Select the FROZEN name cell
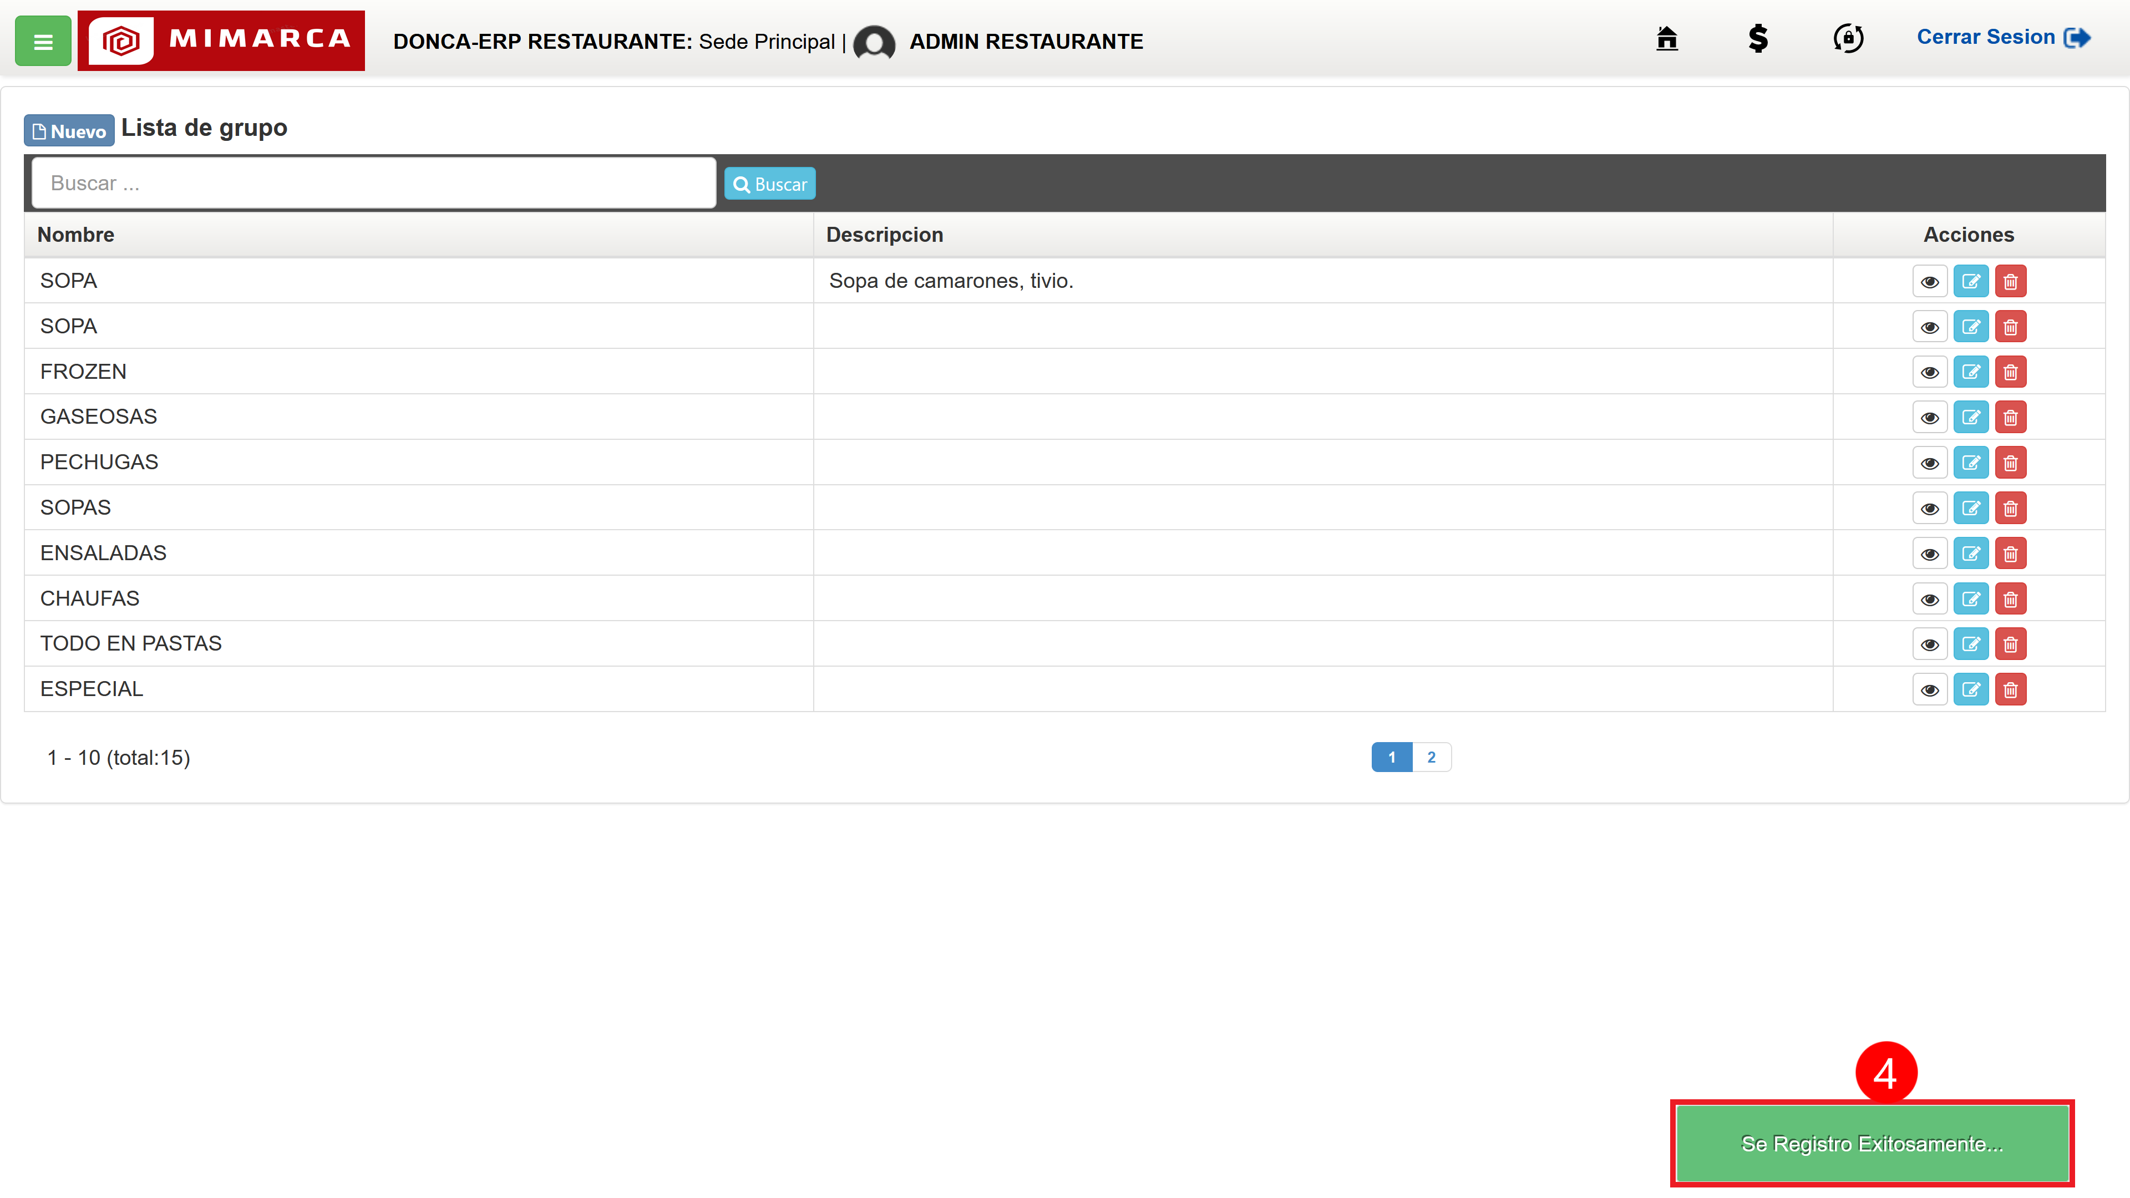This screenshot has height=1198, width=2130. coord(418,371)
